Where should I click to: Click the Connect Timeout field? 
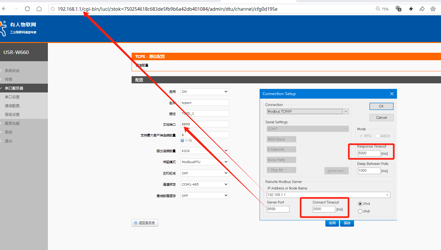click(x=324, y=209)
